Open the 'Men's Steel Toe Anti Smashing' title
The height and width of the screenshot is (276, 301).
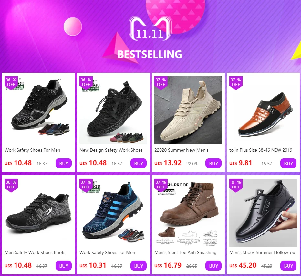pos(185,252)
